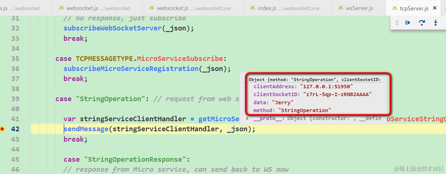This screenshot has height=174, width=446.
Task: Toggle the breakpoint on line 42
Action: 3,129
